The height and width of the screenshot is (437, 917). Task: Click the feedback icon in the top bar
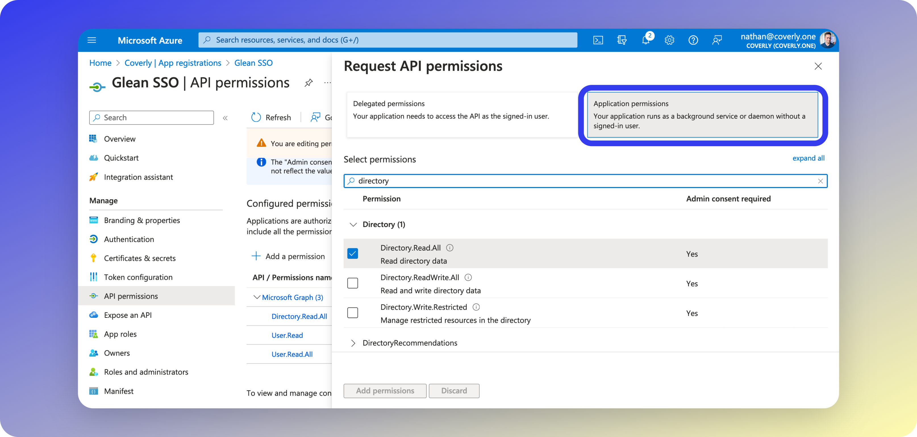(x=717, y=40)
